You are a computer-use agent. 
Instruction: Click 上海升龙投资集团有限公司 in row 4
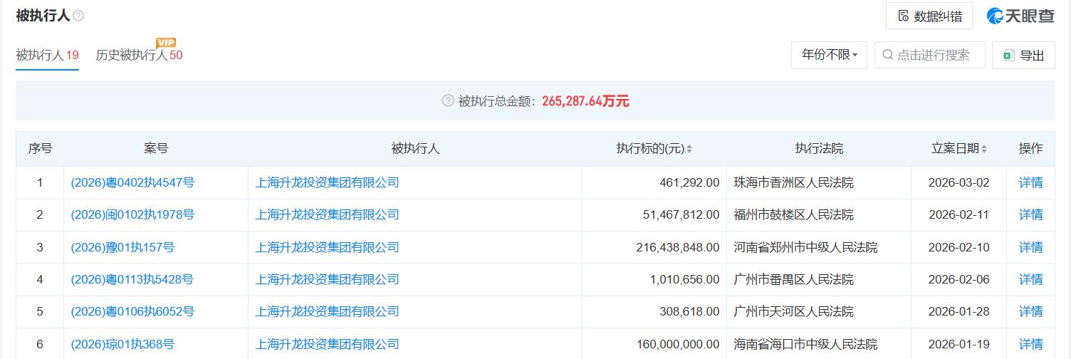[327, 279]
